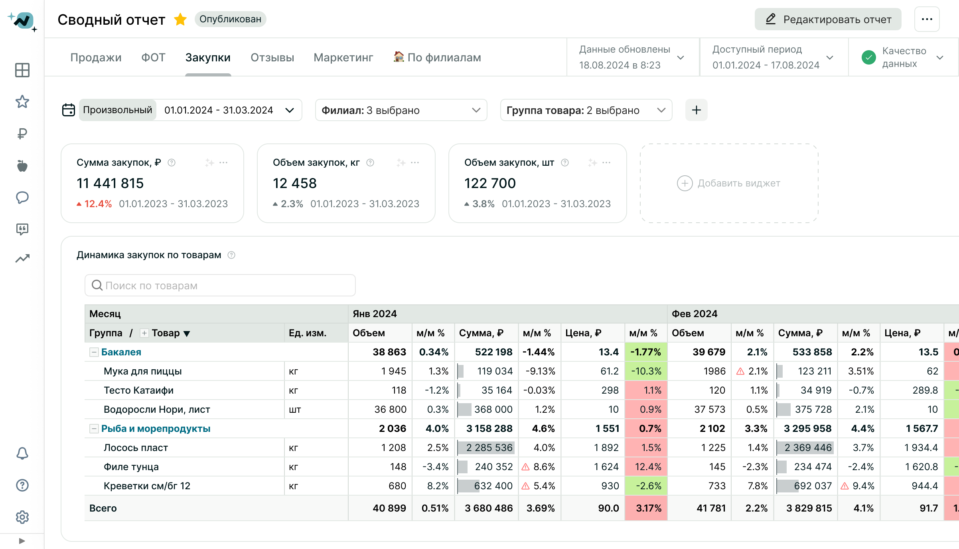Click the calendar icon near period filter

[x=69, y=110]
